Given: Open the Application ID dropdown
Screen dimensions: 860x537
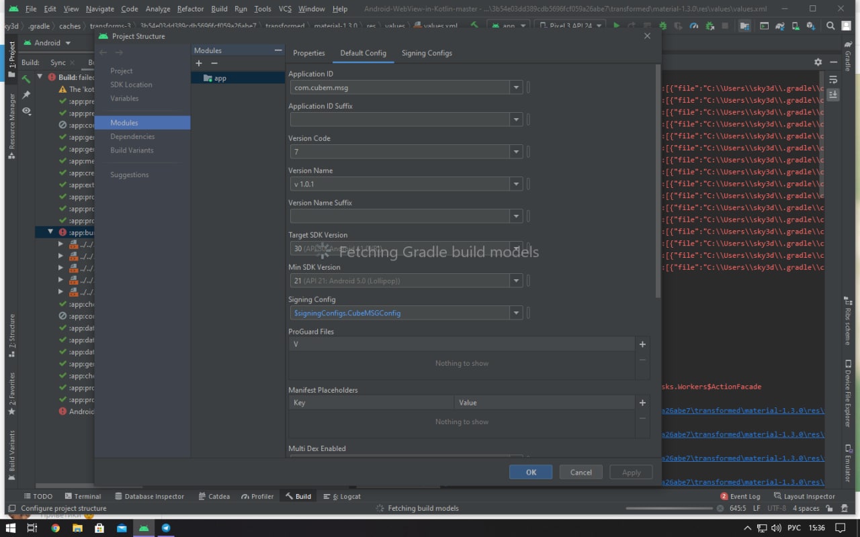Looking at the screenshot, I should click(516, 87).
